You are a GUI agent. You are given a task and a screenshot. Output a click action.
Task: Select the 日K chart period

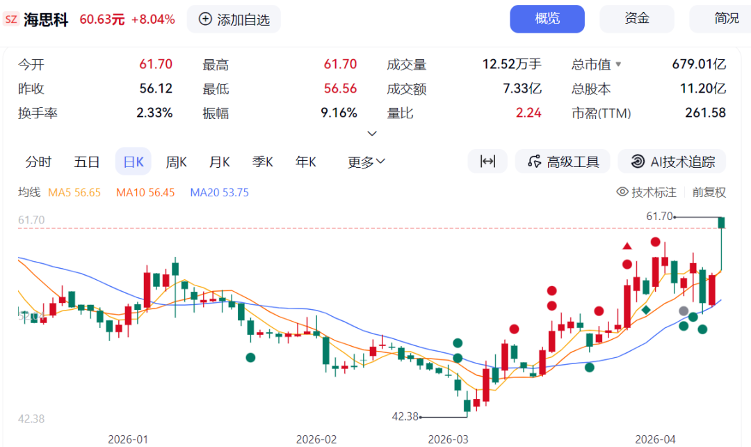tap(133, 162)
